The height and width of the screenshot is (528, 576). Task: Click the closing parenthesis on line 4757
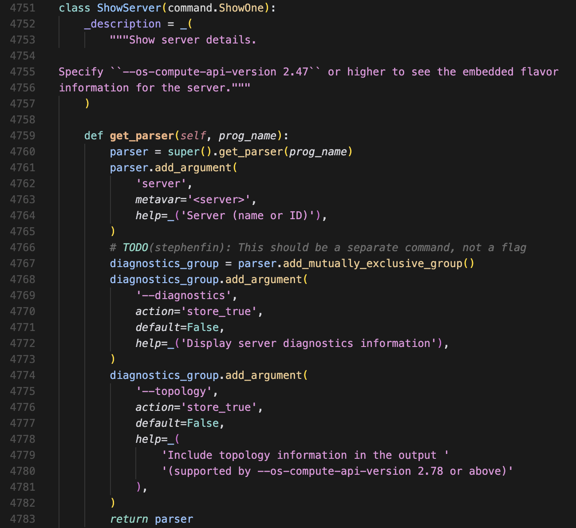pyautogui.click(x=87, y=104)
